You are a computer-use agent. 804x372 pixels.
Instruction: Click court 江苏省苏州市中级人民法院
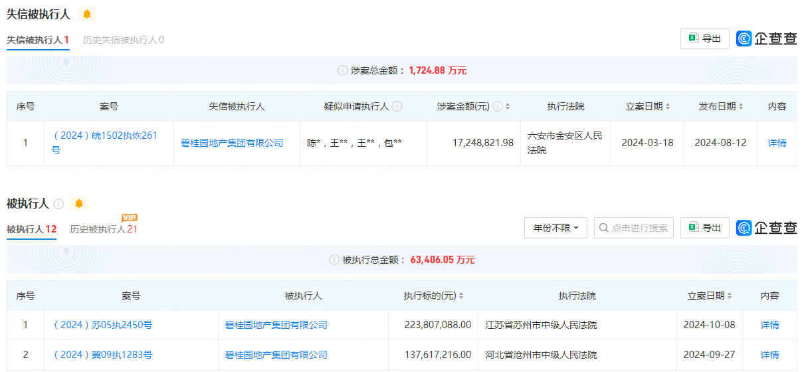point(541,325)
